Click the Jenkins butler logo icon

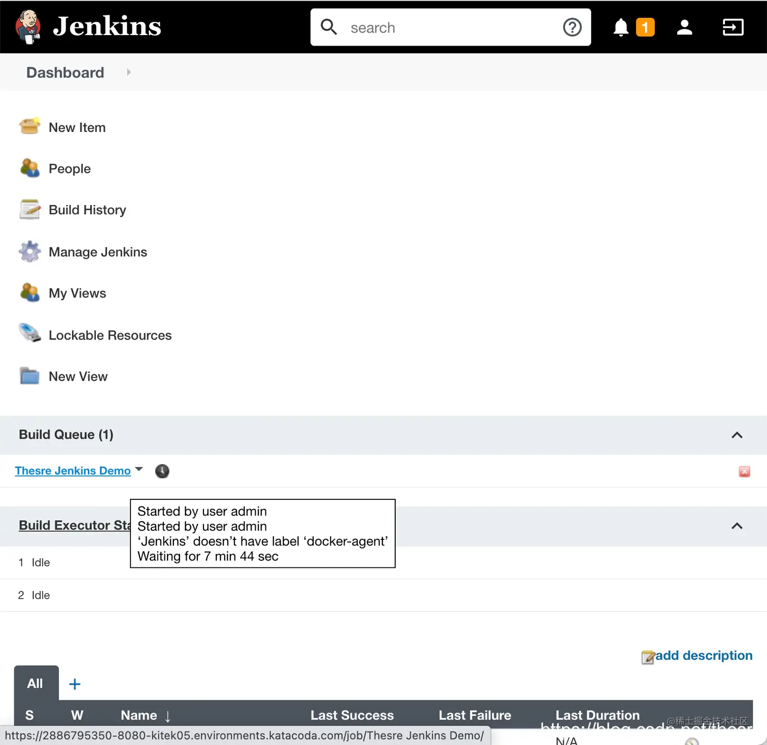pos(28,26)
